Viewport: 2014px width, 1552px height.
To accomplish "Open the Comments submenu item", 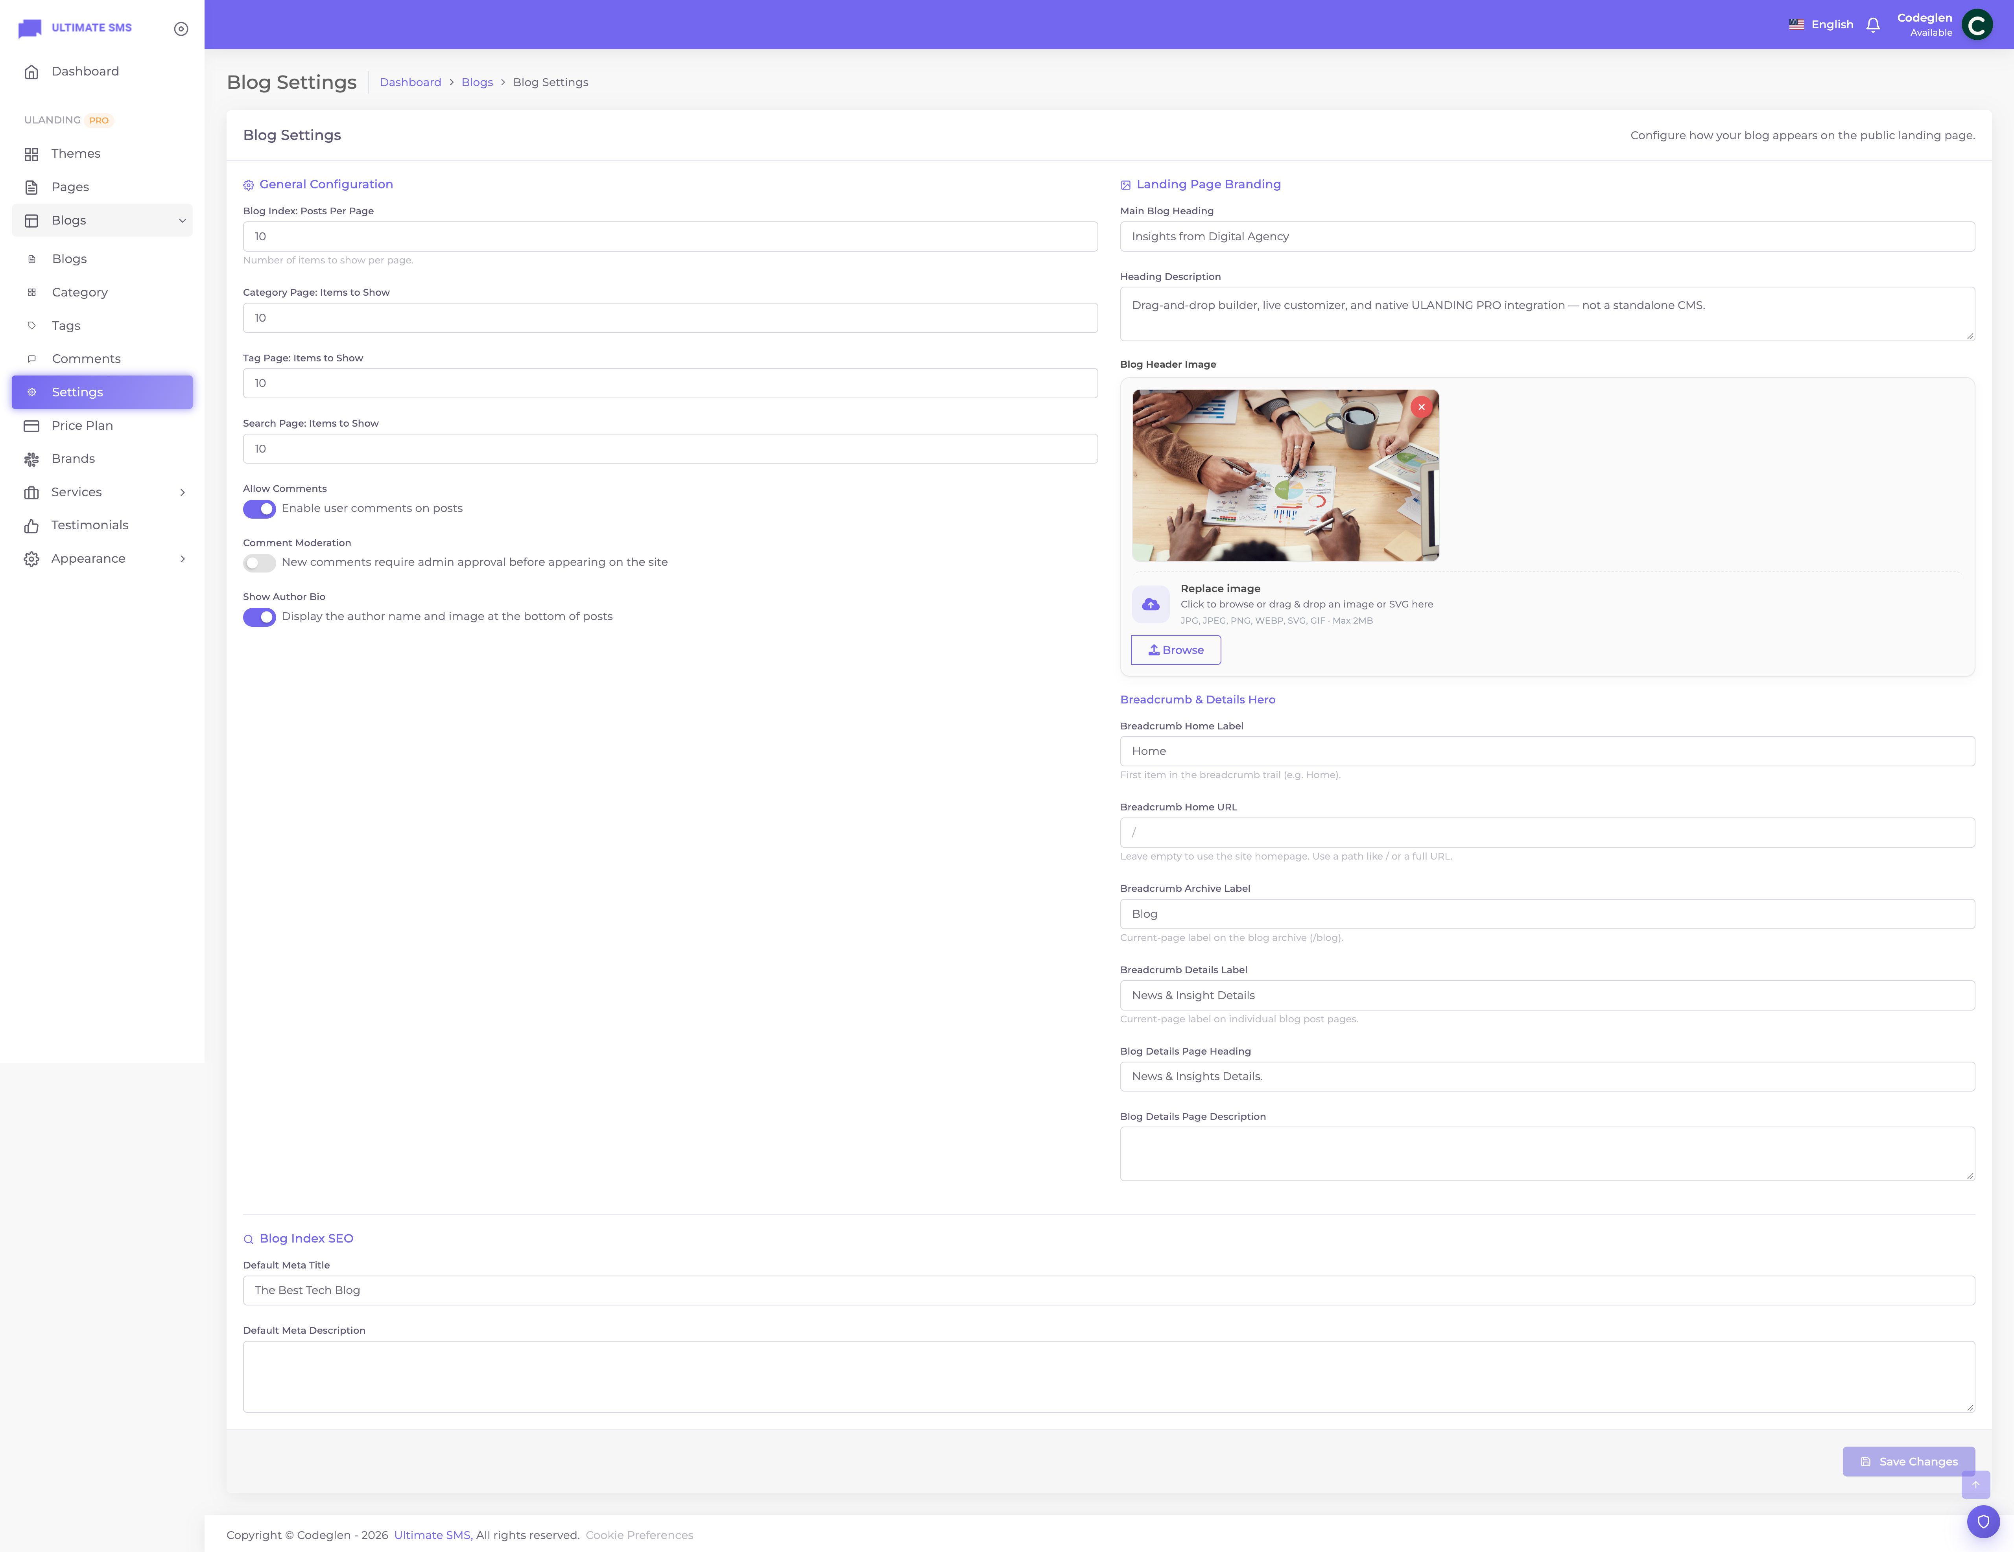I will pos(102,359).
